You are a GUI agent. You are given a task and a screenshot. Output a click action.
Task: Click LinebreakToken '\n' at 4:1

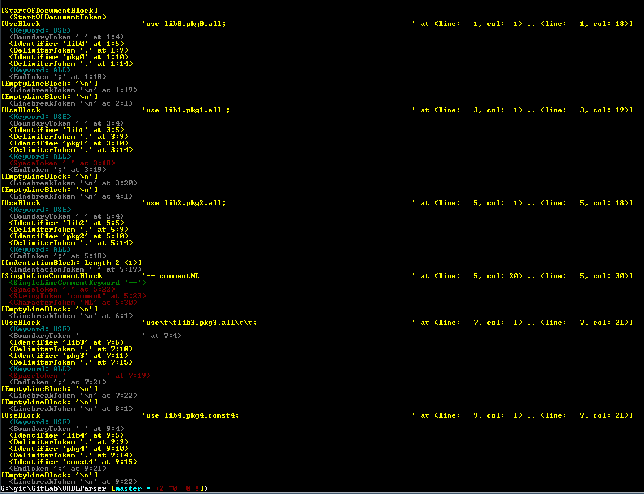[71, 196]
